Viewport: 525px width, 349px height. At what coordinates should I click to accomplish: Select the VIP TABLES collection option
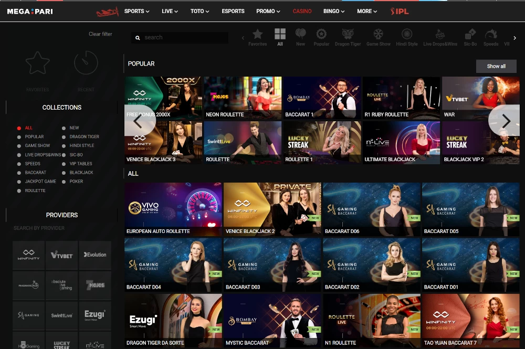click(x=77, y=164)
